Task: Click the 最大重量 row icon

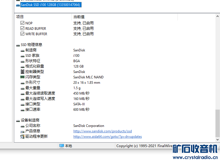Action: pos(23,88)
